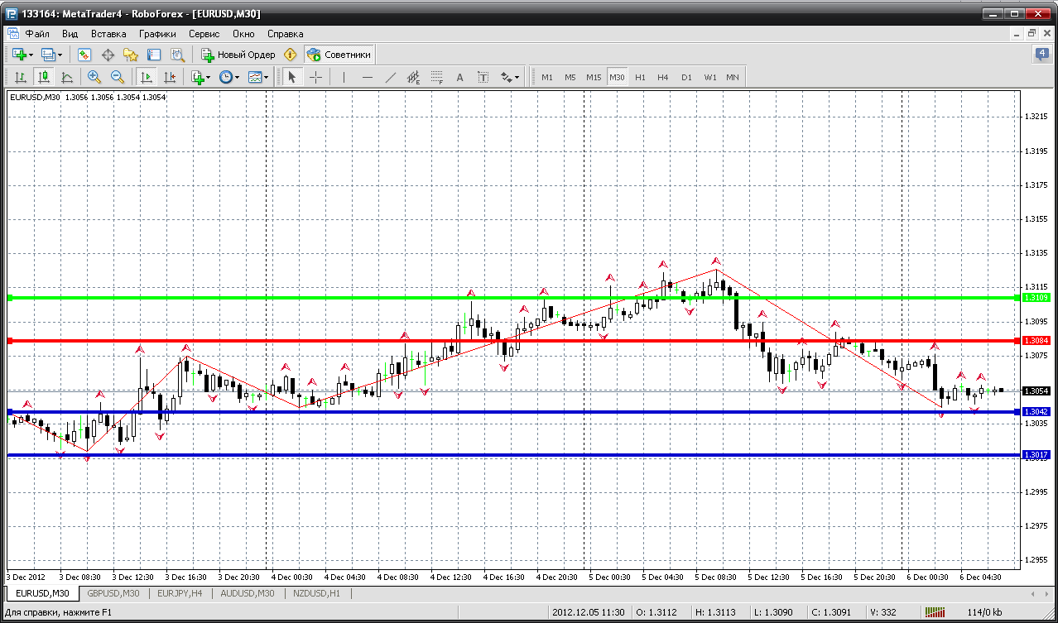Switch to candlestick chart mode
Screen dimensions: 1058x623
pyautogui.click(x=43, y=77)
